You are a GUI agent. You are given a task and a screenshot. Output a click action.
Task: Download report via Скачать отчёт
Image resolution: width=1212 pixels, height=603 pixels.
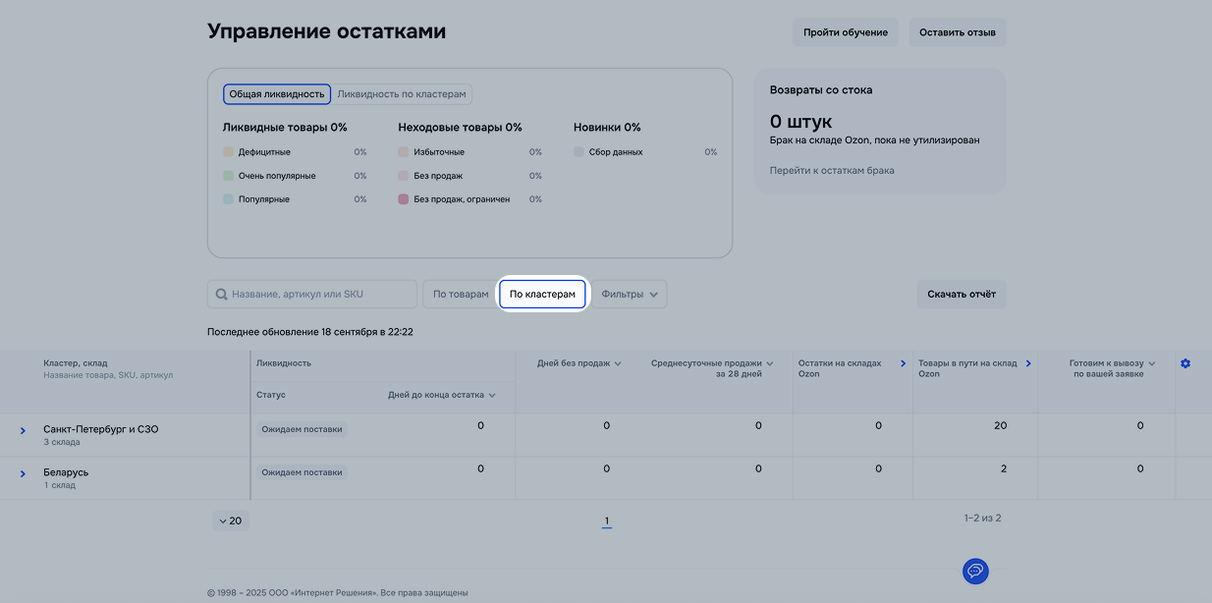tap(962, 295)
